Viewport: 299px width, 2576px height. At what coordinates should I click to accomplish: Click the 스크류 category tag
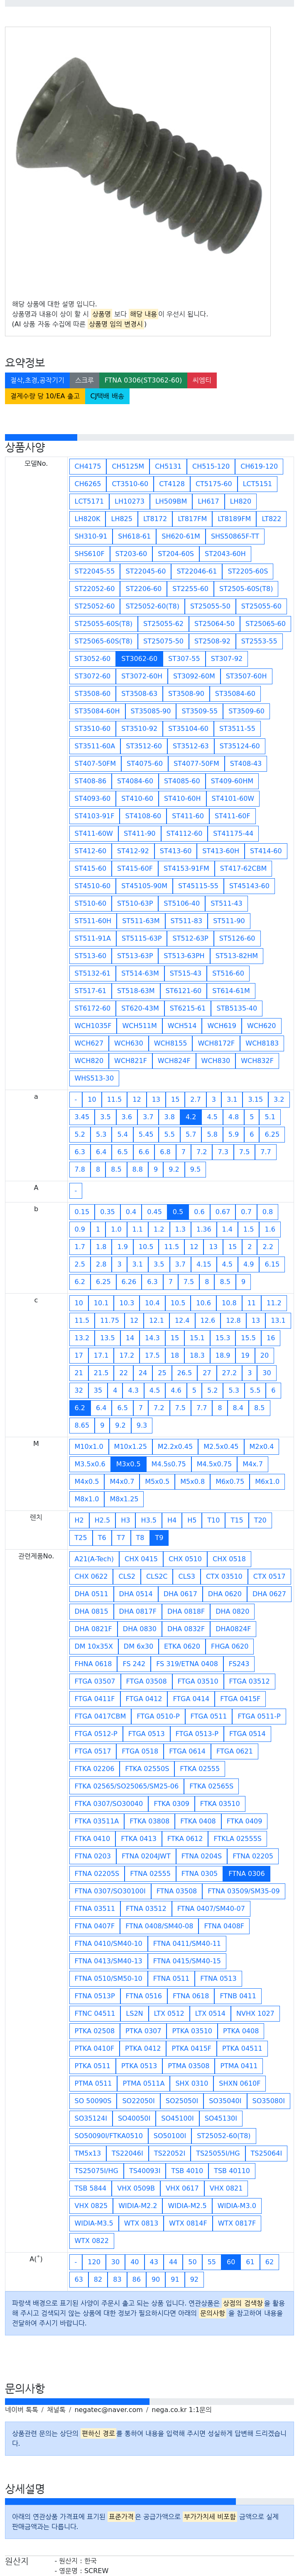click(85, 380)
